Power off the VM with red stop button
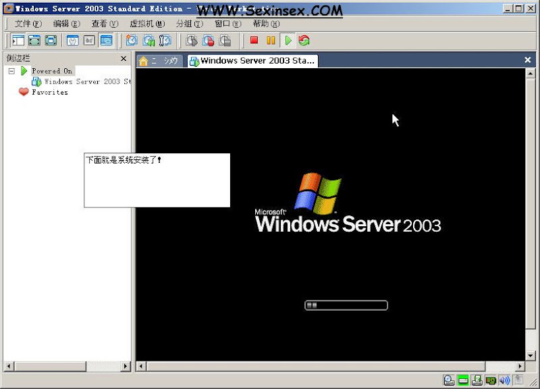Viewport: 540px width, 389px height. point(254,41)
